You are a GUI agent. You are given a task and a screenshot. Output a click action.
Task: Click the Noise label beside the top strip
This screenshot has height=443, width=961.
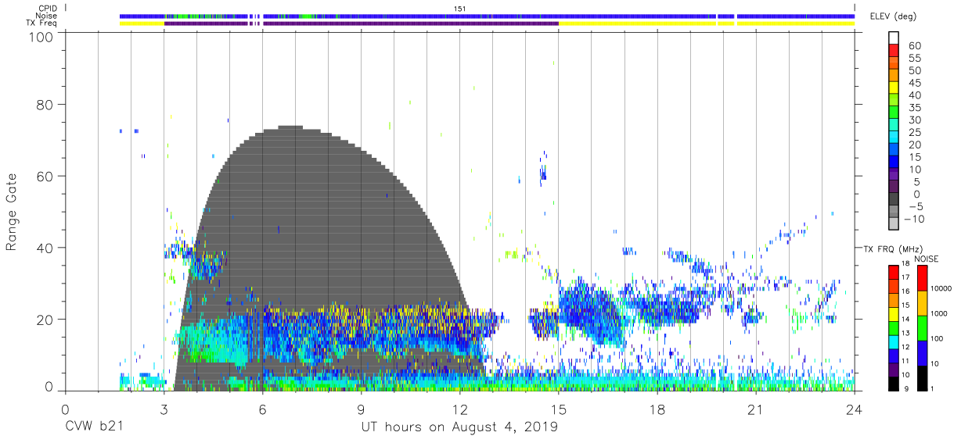tap(48, 16)
